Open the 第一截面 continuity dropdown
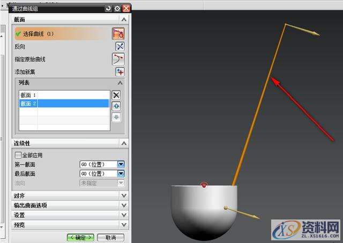The image size is (343, 243). point(121,164)
